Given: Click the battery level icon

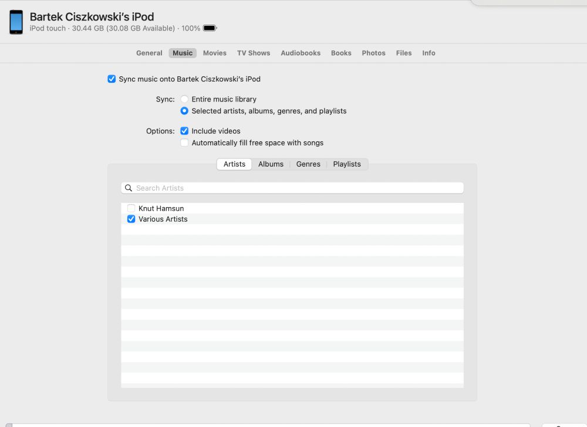Looking at the screenshot, I should point(210,28).
